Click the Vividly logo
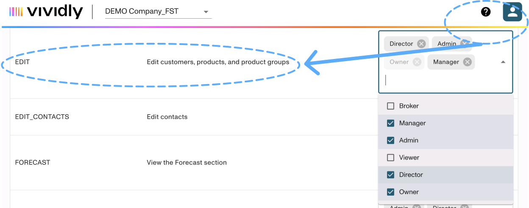The height and width of the screenshot is (208, 529). pos(46,12)
